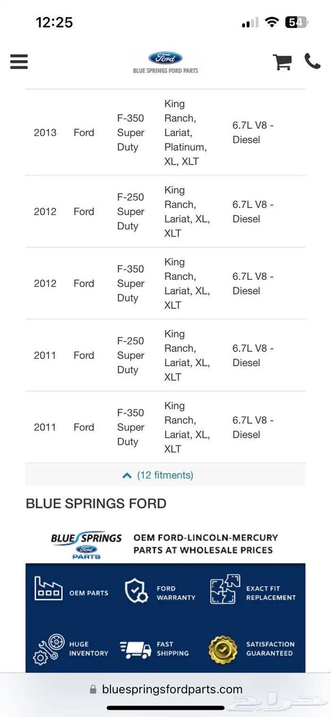Collapse the 12 fitments list

165,475
